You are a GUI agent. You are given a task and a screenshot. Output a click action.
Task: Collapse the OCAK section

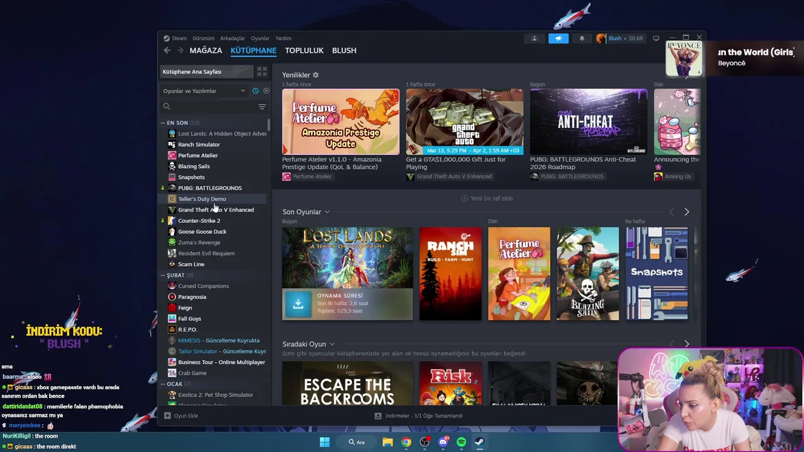coord(163,384)
